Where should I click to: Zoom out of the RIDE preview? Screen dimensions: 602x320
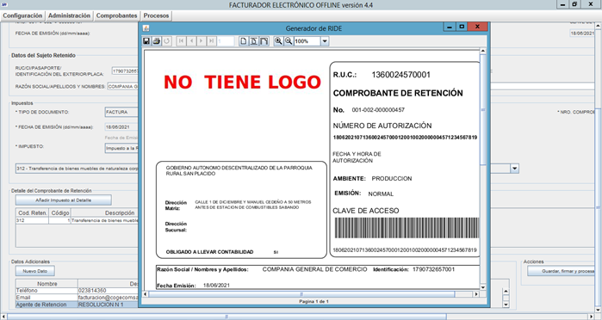point(289,41)
